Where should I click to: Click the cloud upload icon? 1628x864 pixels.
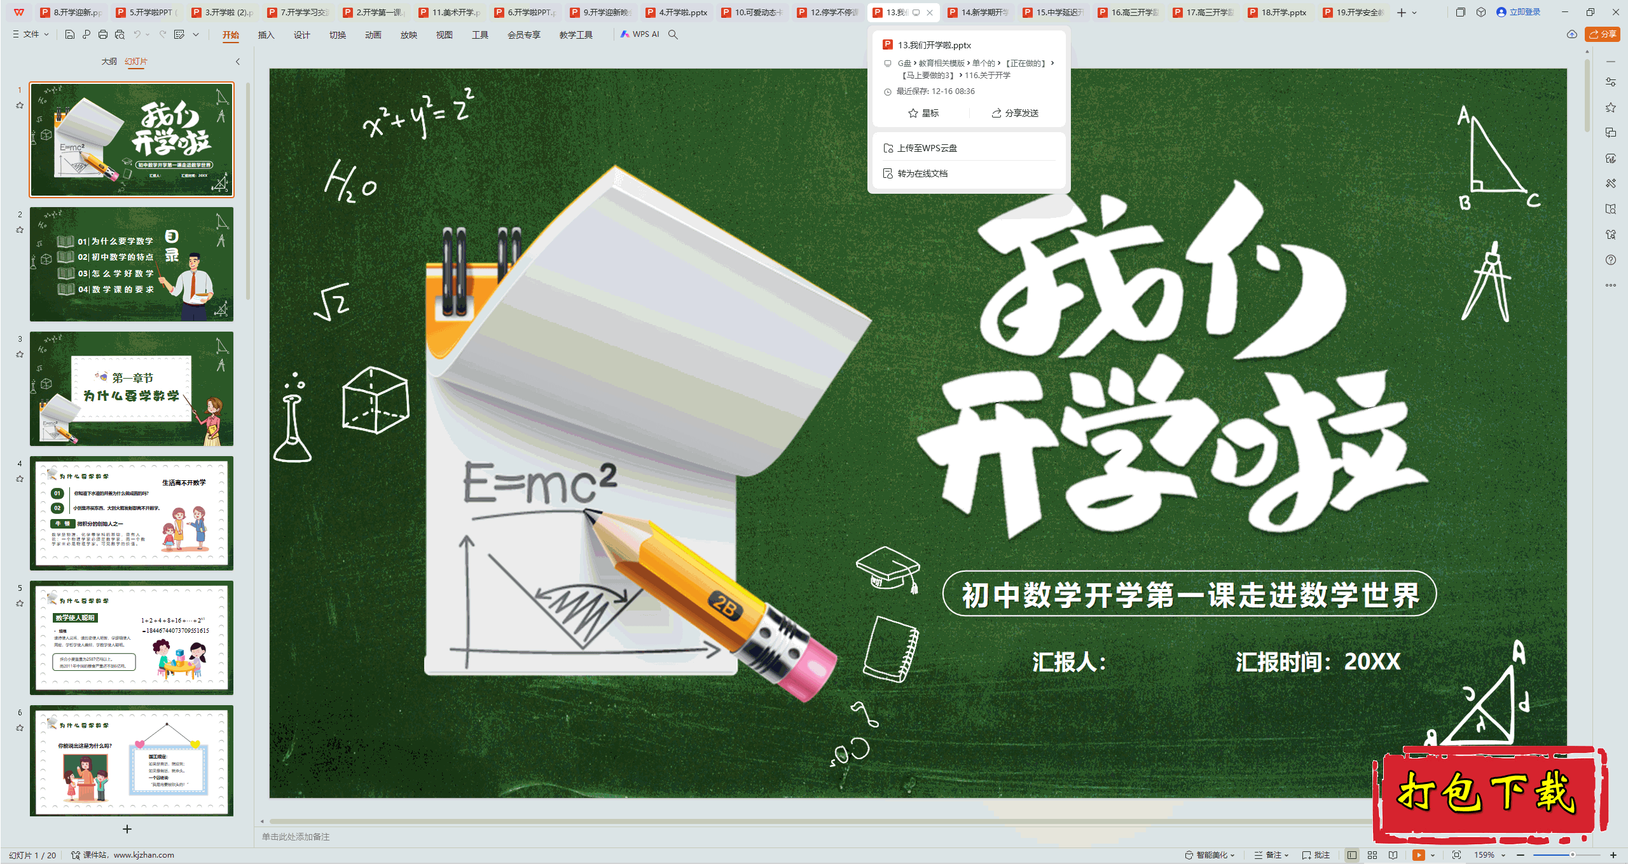pyautogui.click(x=1571, y=34)
